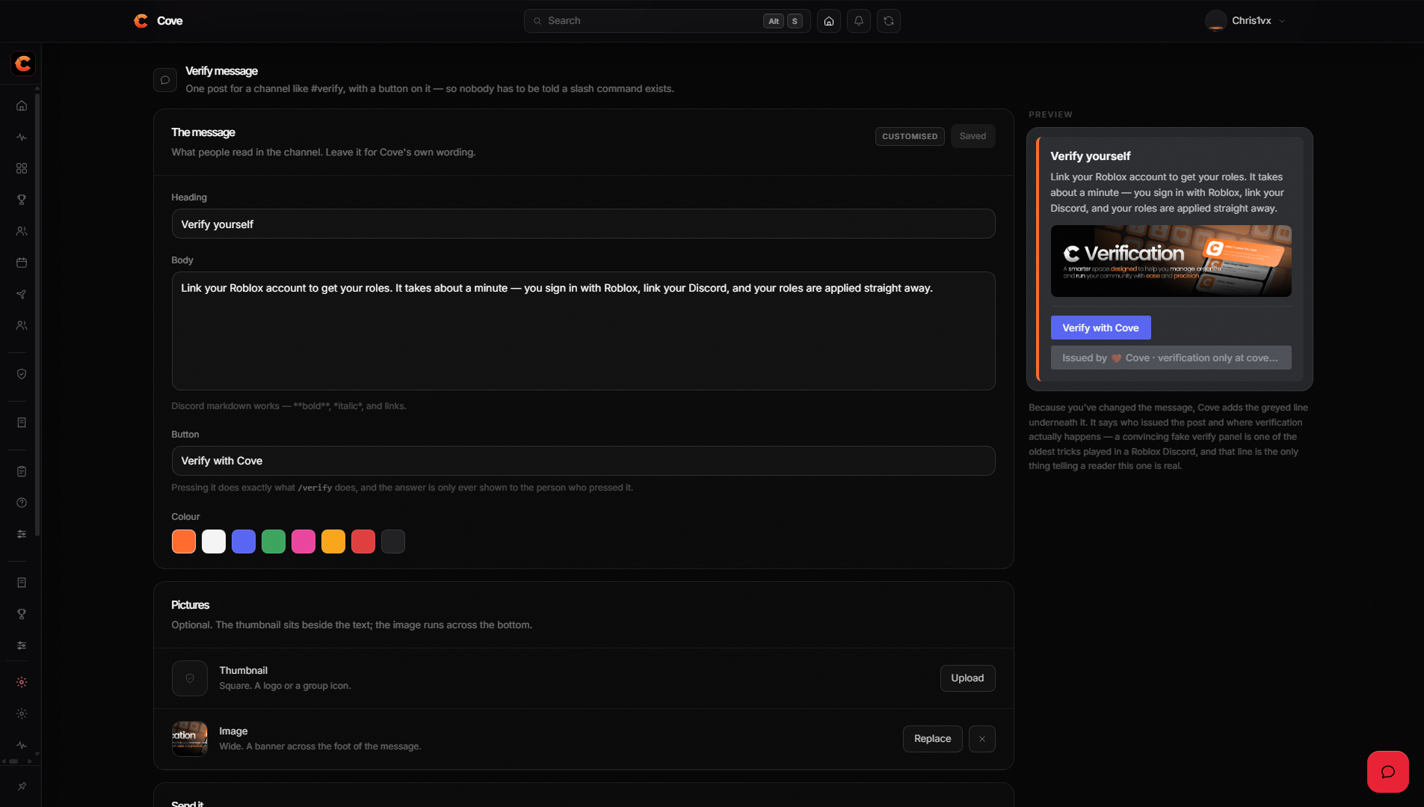Remove the banner image with the X button
The width and height of the screenshot is (1424, 807).
coord(982,739)
